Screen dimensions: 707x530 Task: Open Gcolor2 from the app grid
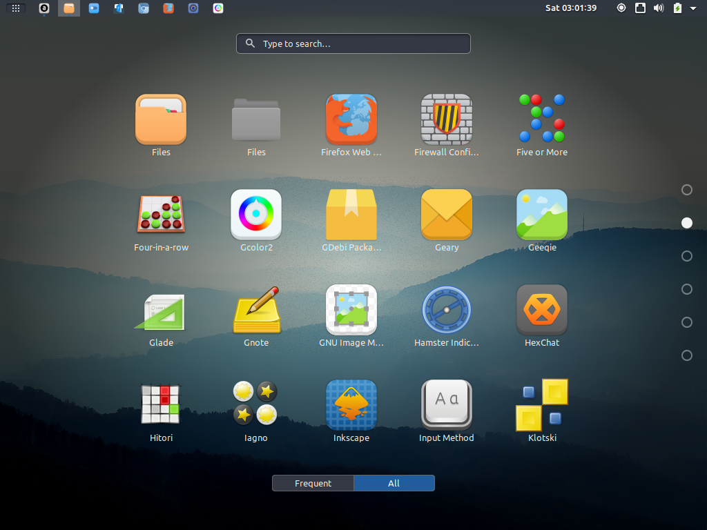click(x=256, y=215)
